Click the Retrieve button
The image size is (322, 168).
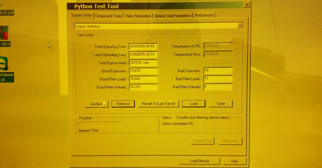123,104
